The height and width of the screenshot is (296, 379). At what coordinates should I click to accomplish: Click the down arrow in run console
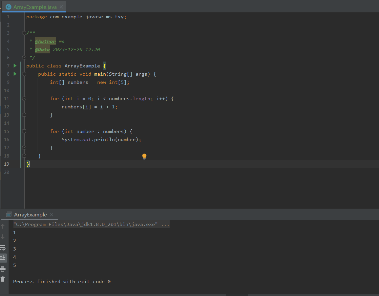point(3,237)
